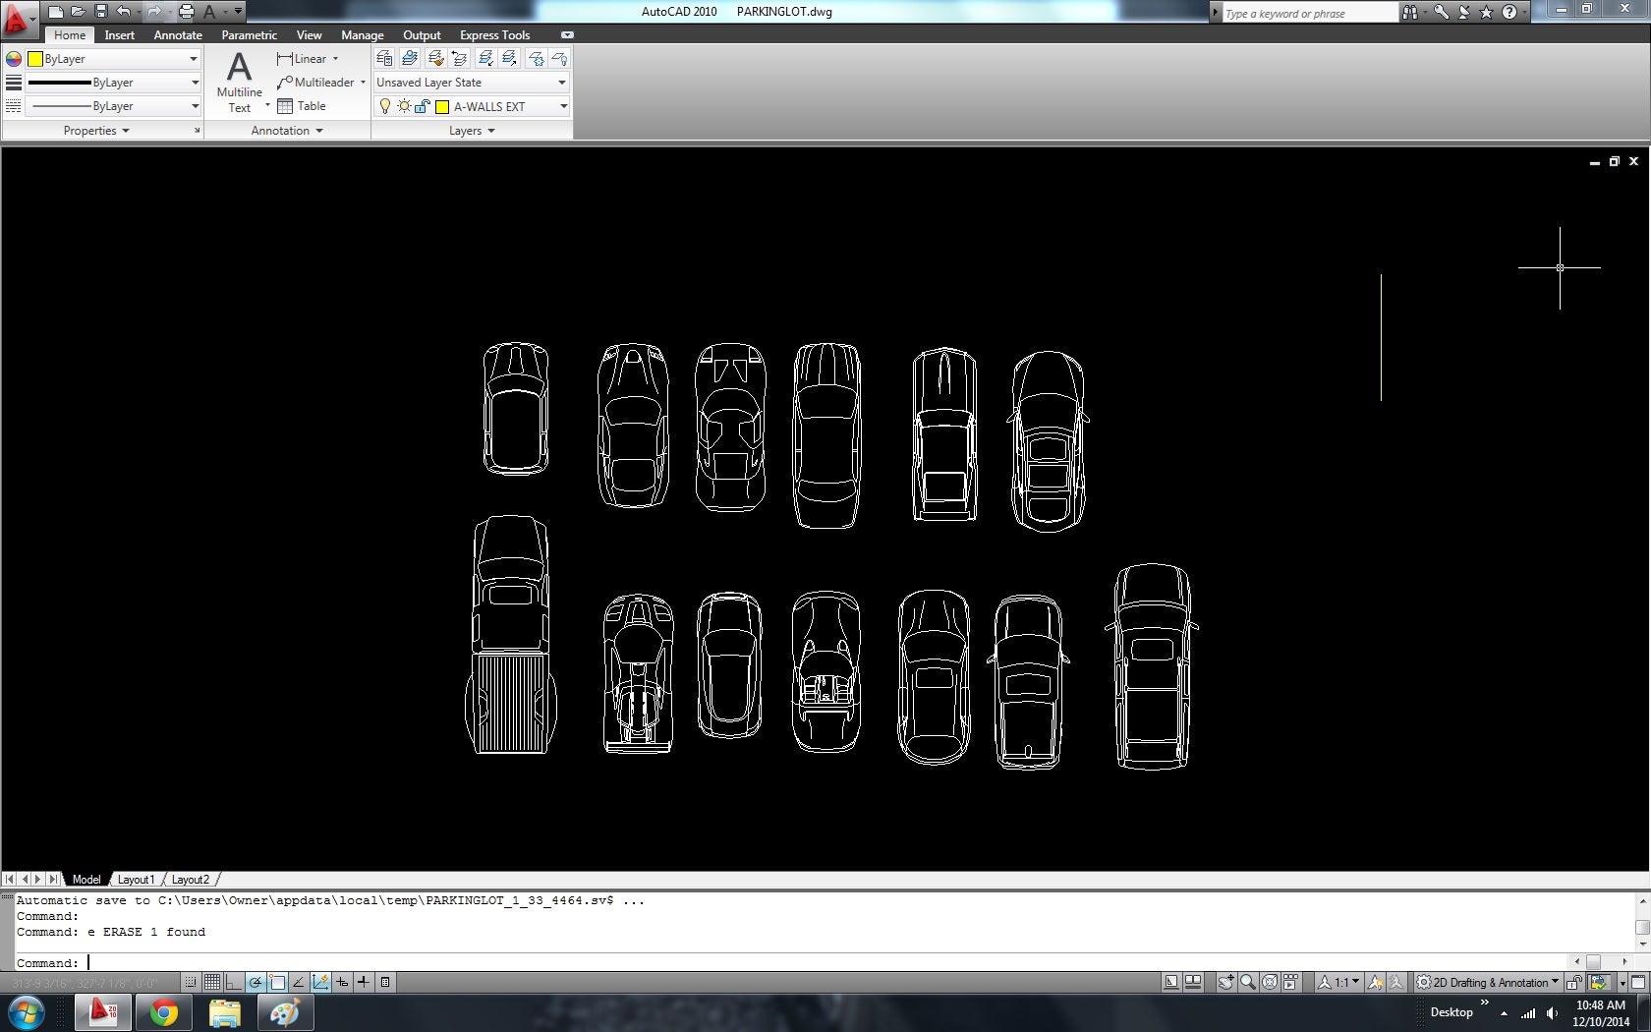Open the A-WALLS EXT layer dropdown

pyautogui.click(x=472, y=106)
